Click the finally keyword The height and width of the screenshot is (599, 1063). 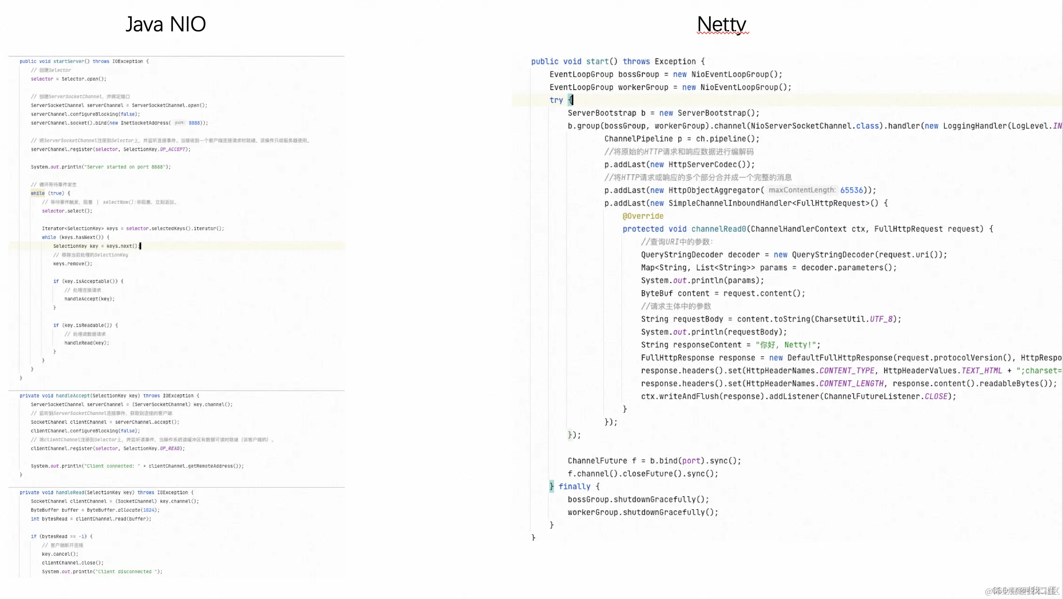574,487
